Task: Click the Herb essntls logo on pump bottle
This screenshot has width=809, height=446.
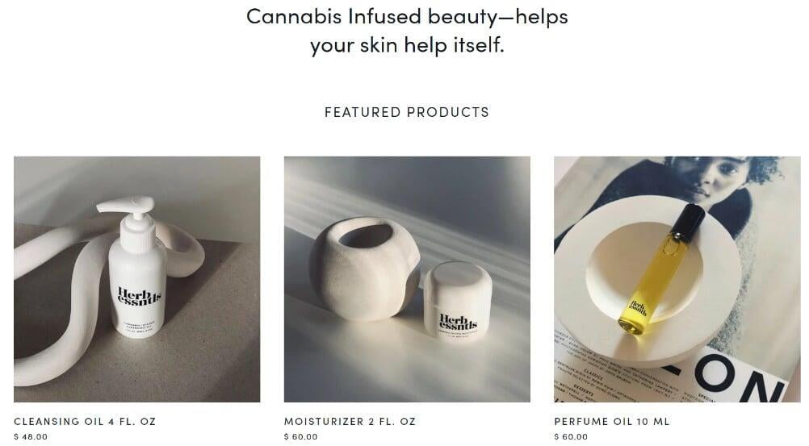Action: pos(139,297)
